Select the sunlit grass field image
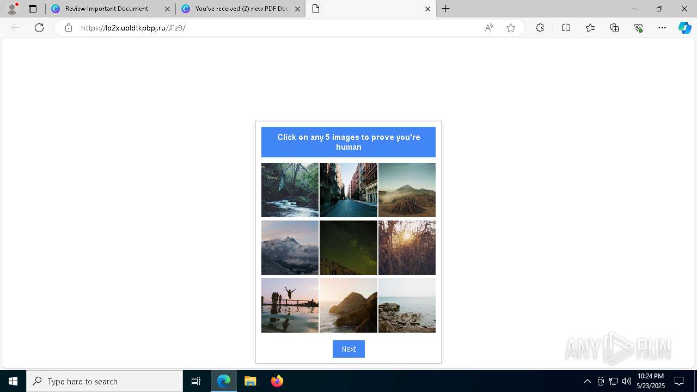The width and height of the screenshot is (697, 392). pos(407,248)
